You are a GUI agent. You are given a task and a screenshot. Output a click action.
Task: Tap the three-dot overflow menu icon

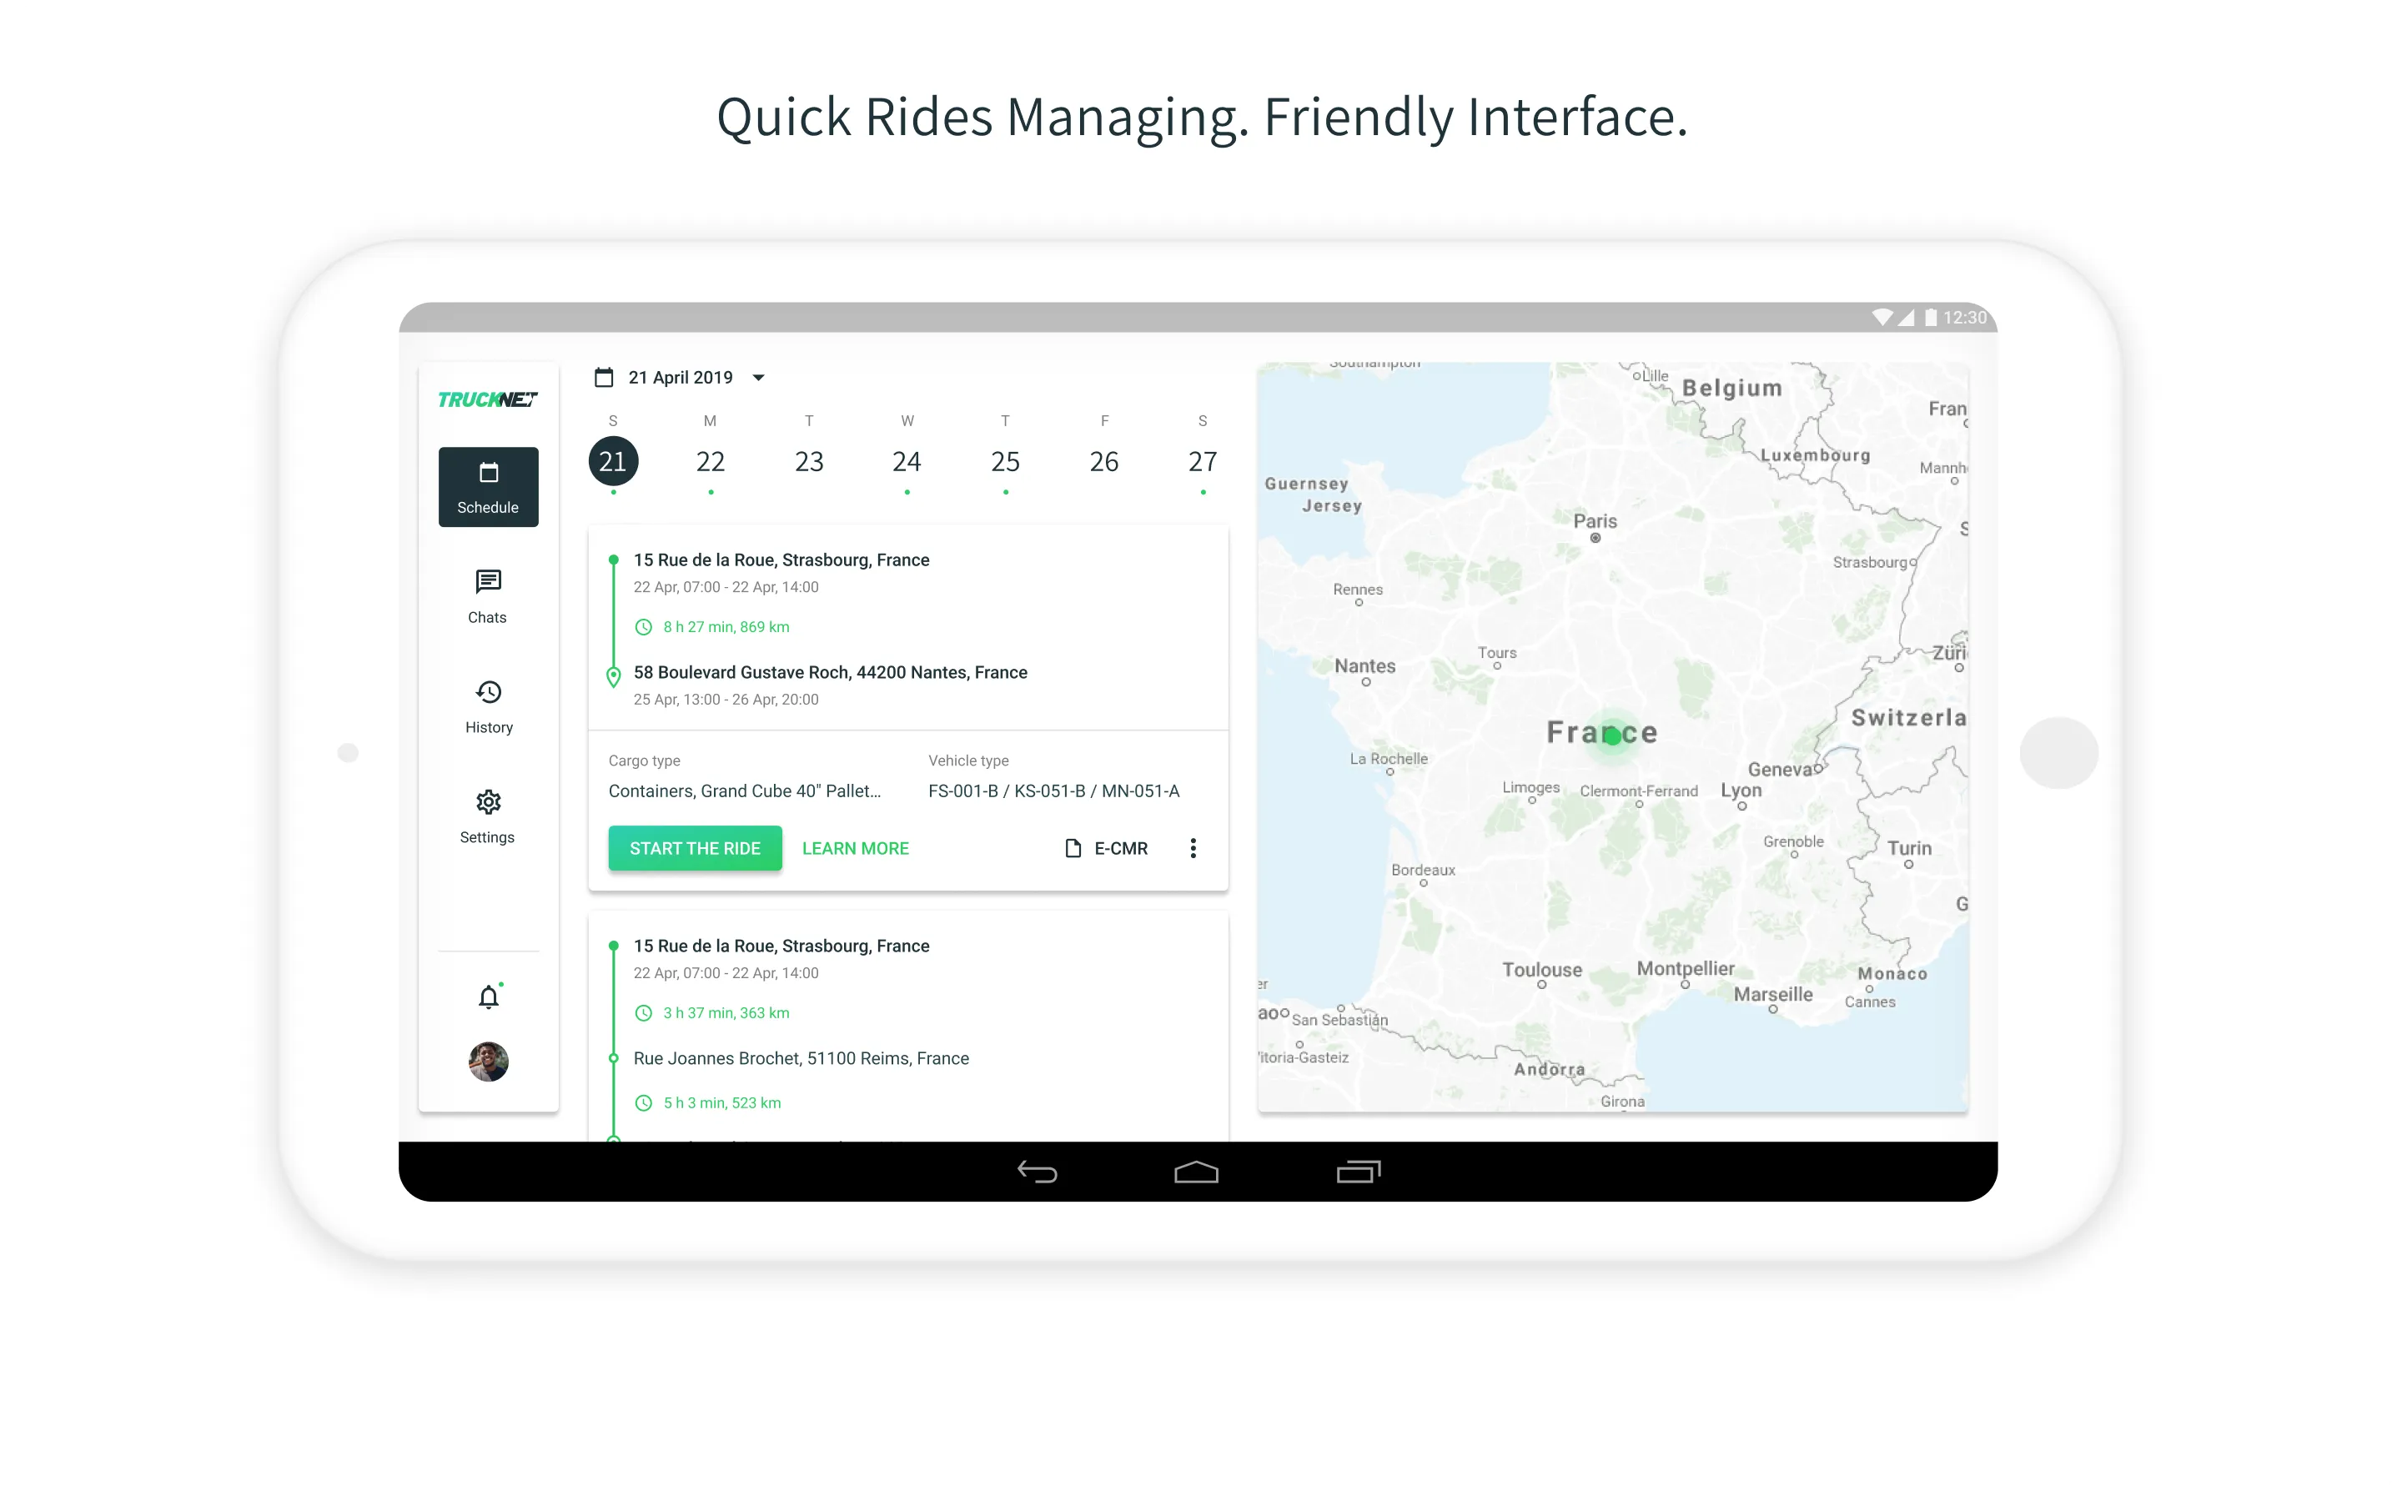click(1193, 847)
